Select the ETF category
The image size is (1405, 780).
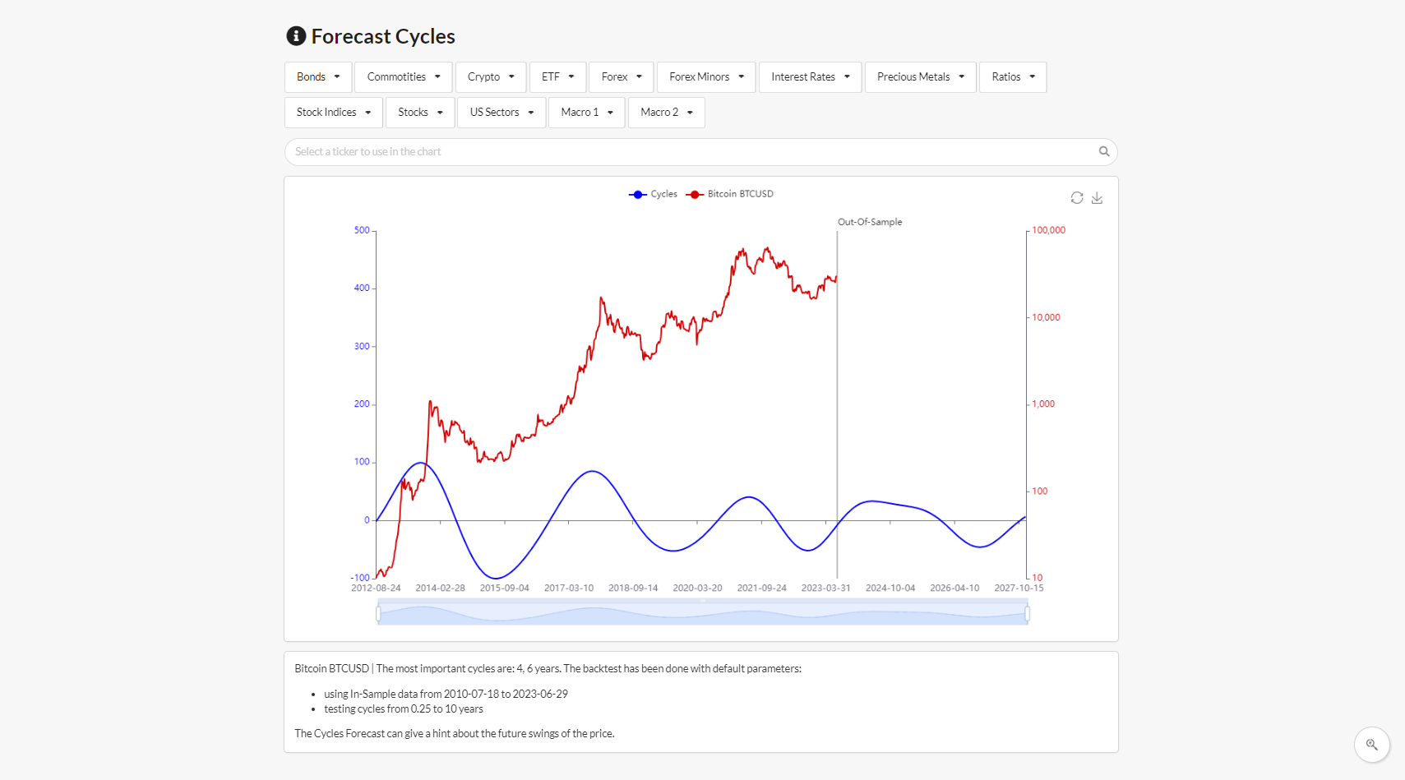pos(557,76)
